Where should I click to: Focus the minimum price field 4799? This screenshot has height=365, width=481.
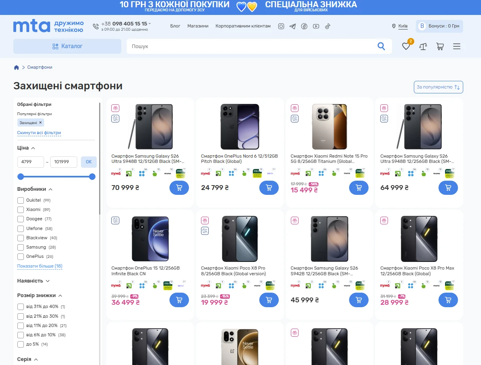(31, 162)
